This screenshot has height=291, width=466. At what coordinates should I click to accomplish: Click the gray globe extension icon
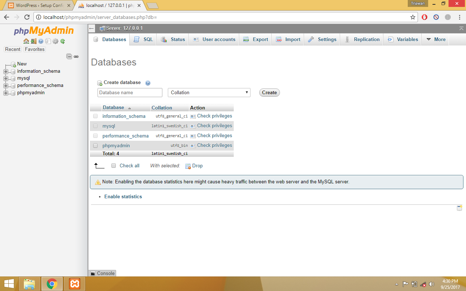pos(448,17)
